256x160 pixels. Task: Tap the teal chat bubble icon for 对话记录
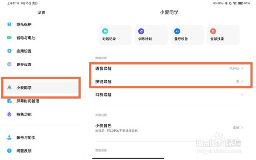105,31
